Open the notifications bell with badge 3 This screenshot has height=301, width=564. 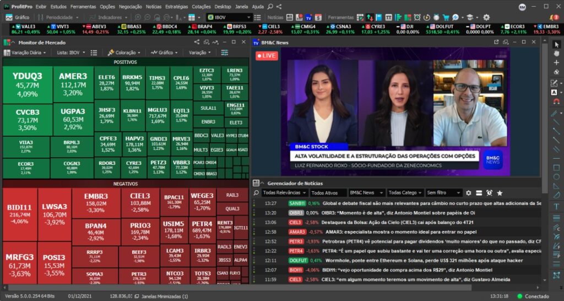click(x=554, y=17)
